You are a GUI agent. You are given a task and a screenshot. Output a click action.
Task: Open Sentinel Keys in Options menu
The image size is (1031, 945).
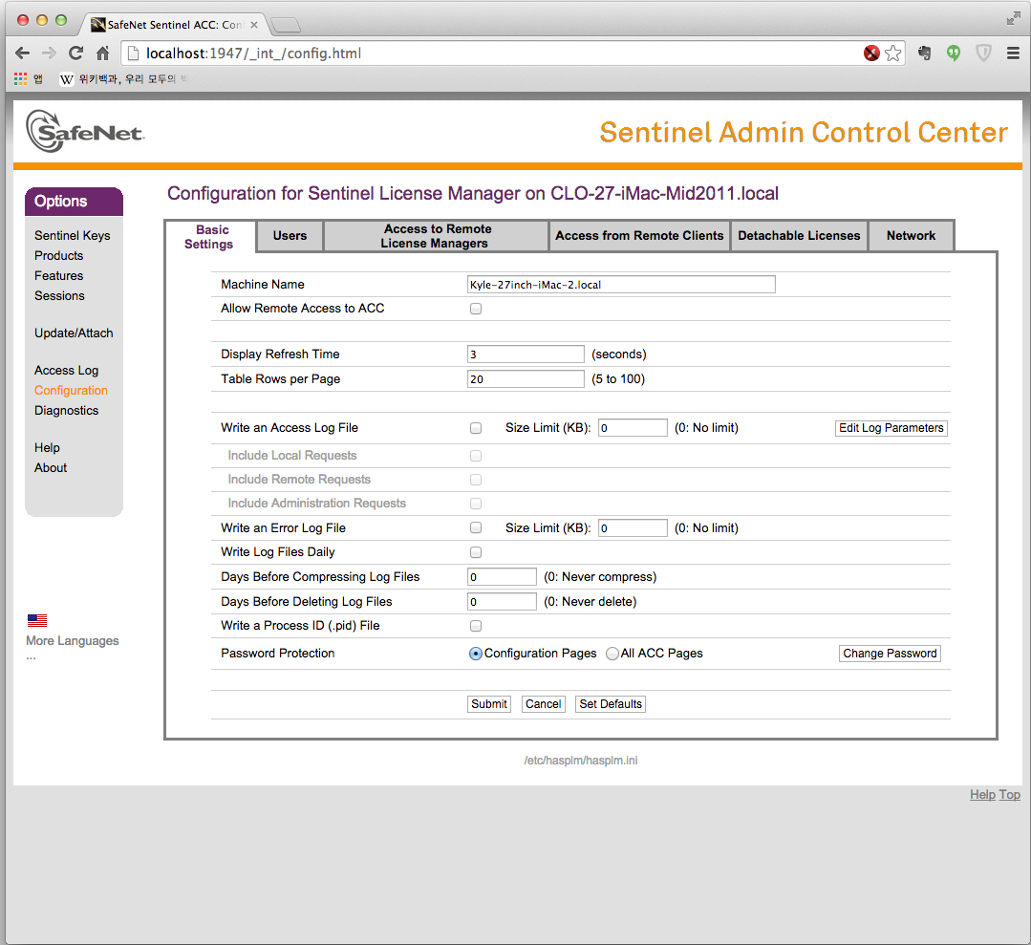pos(73,235)
